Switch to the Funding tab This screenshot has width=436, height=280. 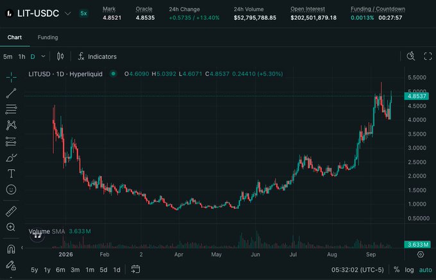point(48,37)
